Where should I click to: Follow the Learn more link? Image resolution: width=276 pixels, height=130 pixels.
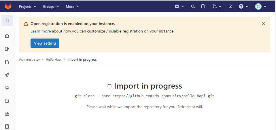tap(41, 31)
